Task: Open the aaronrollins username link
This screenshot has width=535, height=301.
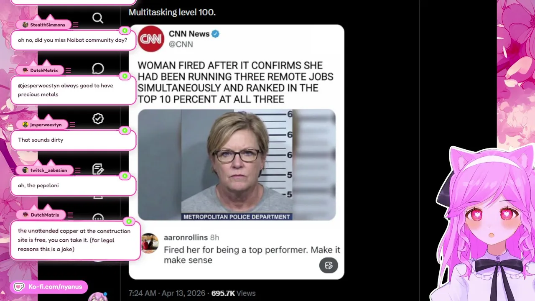Action: tap(186, 237)
